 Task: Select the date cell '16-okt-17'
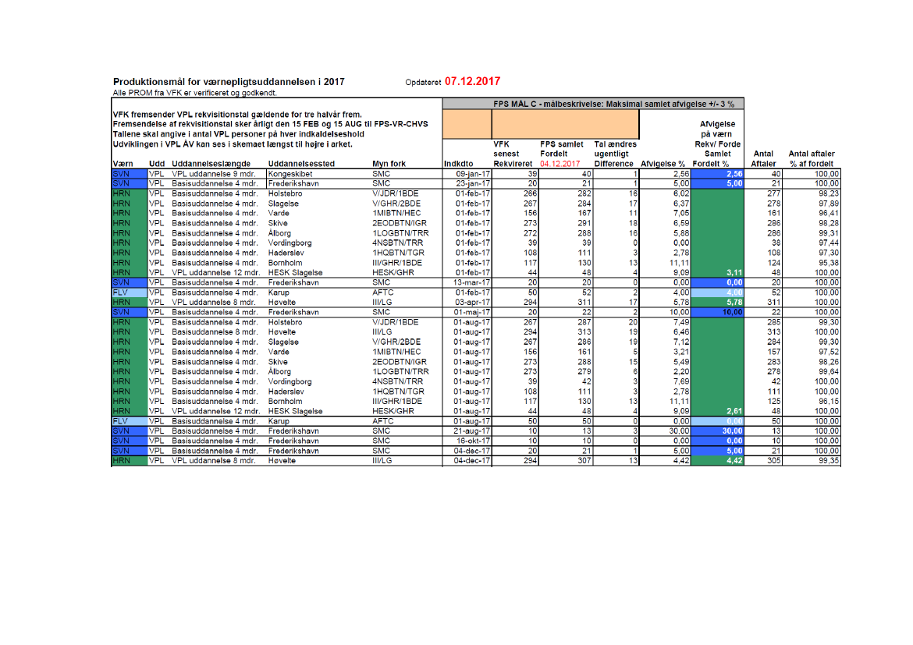(473, 441)
